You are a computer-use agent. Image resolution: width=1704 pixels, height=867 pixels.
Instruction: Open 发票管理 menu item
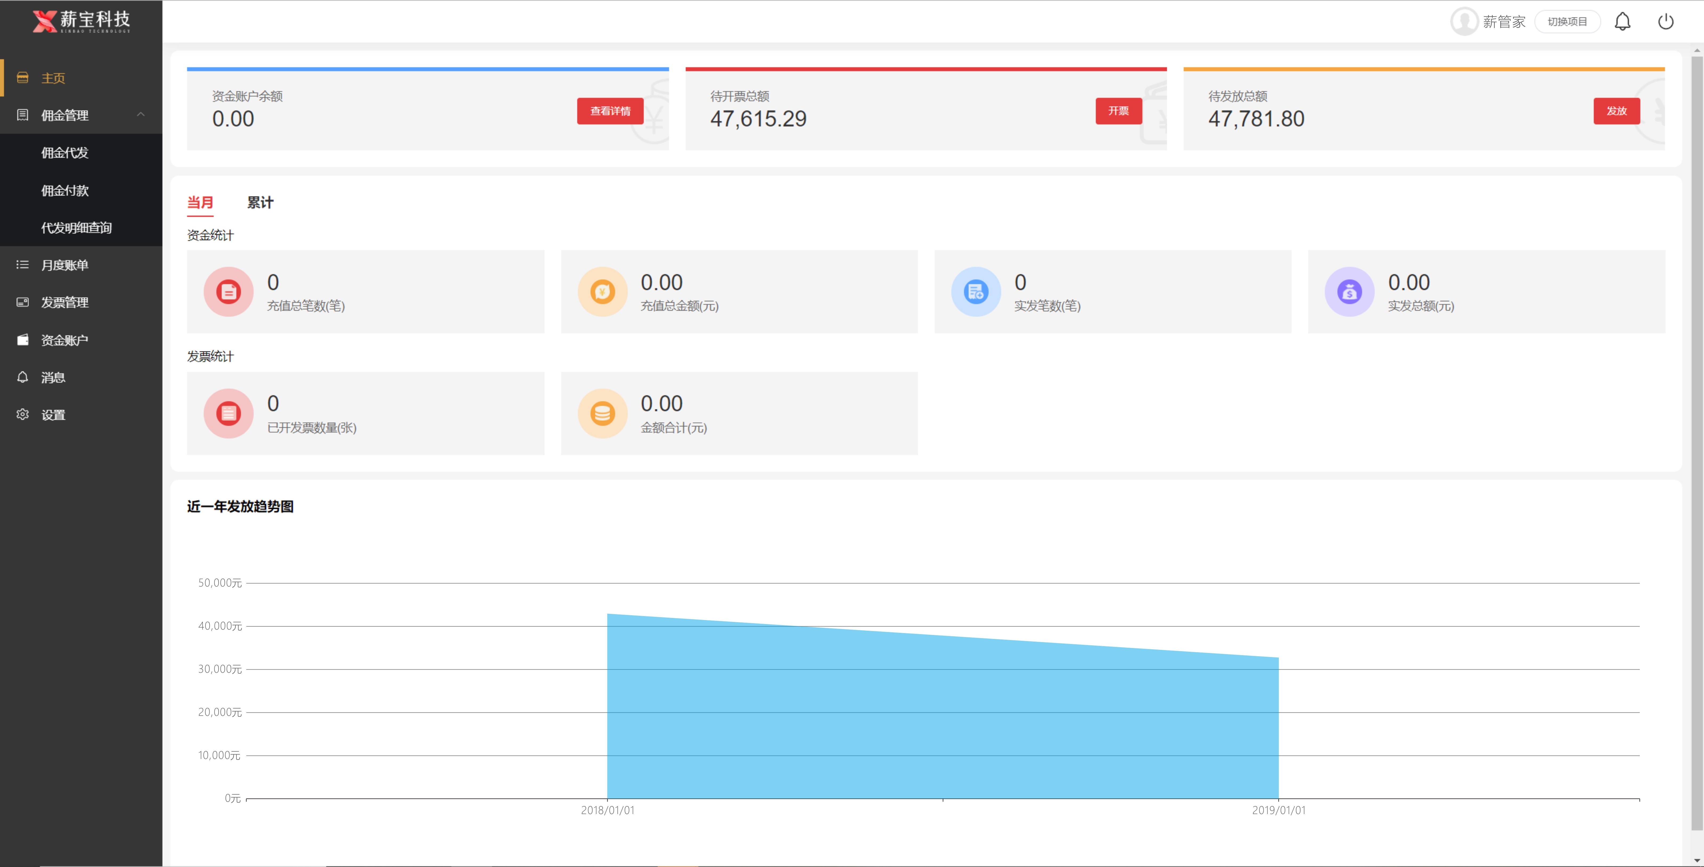click(x=81, y=302)
